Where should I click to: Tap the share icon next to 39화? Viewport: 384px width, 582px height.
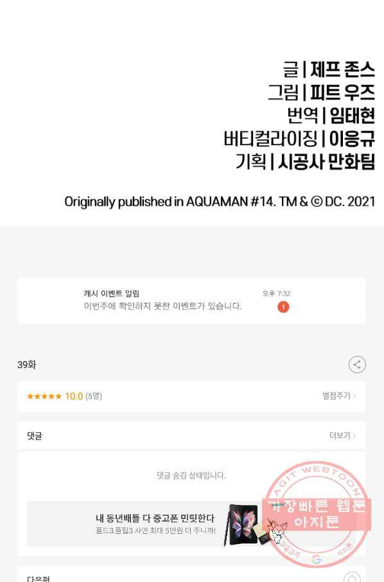357,364
